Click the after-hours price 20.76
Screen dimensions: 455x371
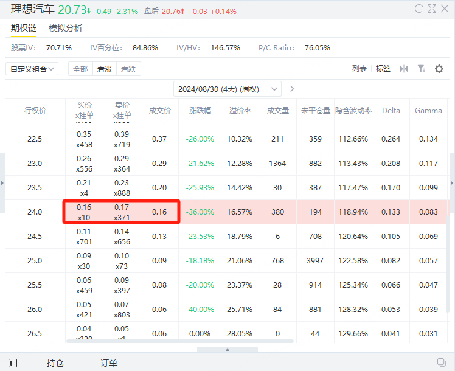click(x=173, y=12)
